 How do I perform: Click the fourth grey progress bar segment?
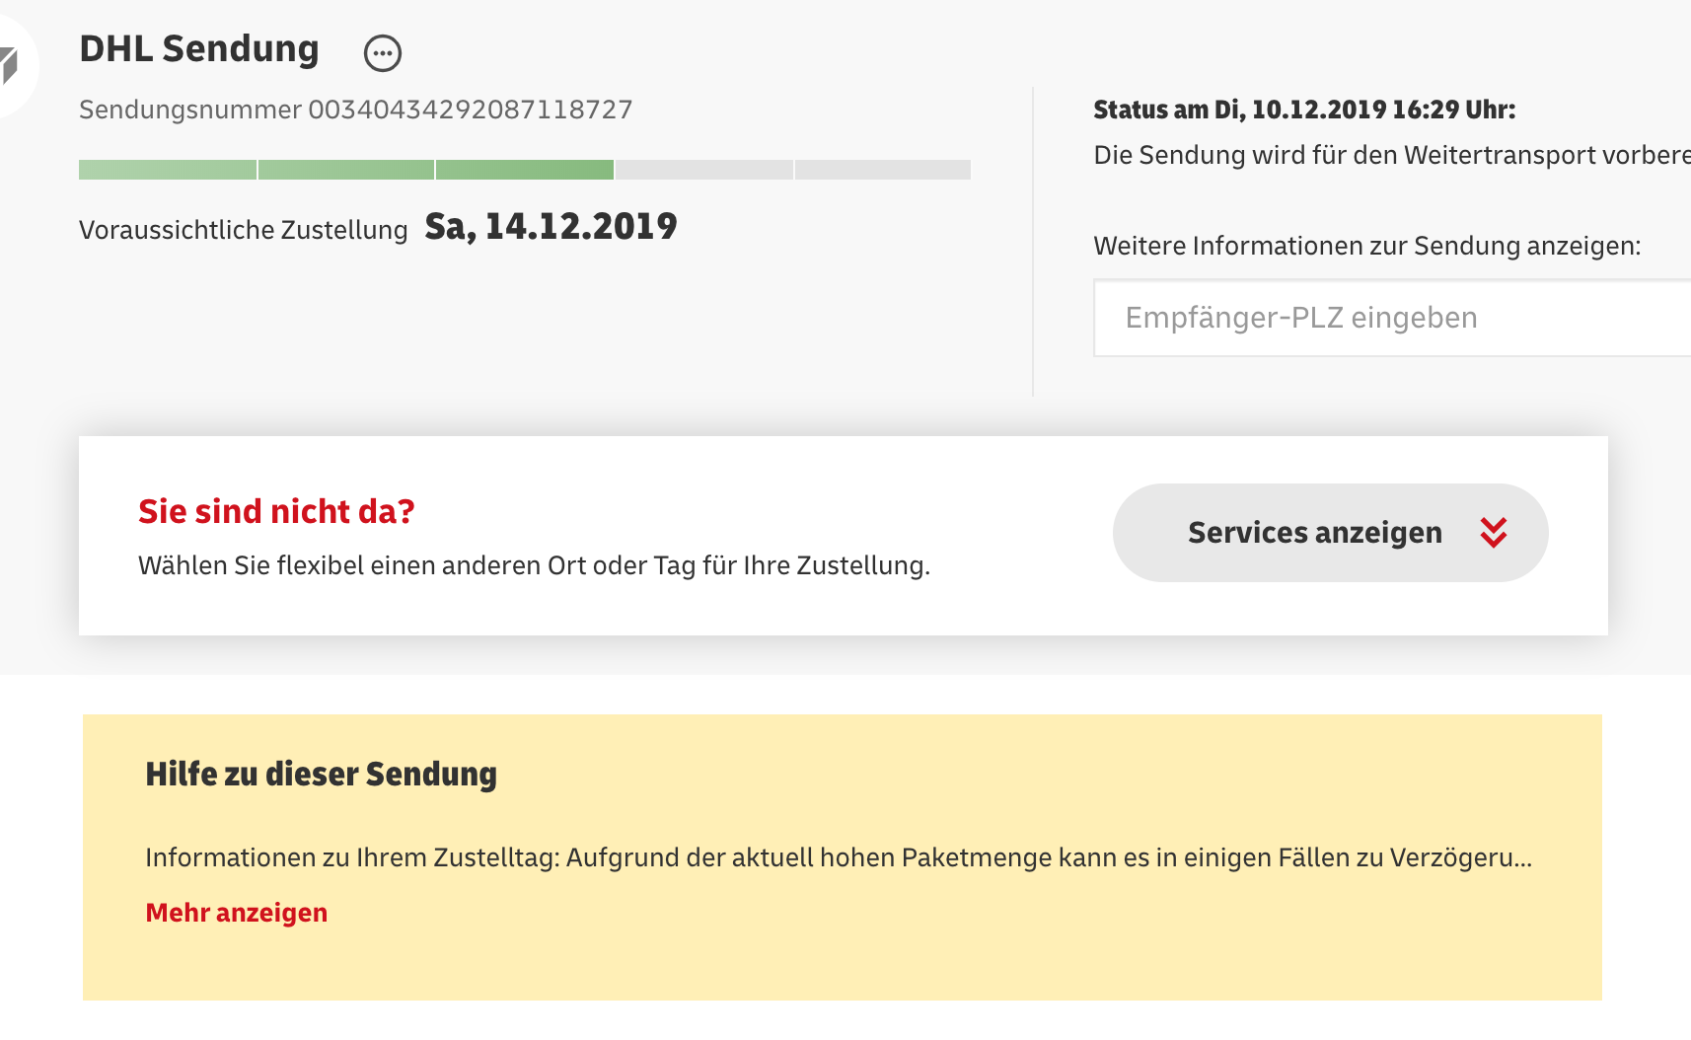click(x=704, y=170)
